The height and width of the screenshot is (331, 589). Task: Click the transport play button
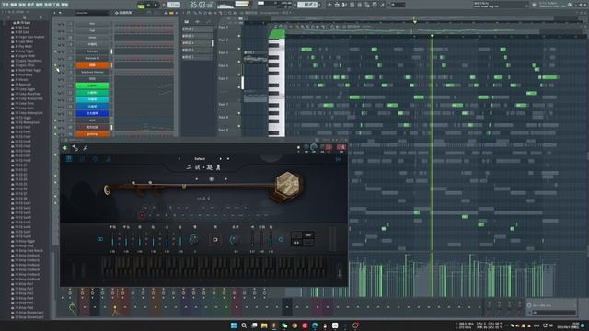(x=149, y=5)
